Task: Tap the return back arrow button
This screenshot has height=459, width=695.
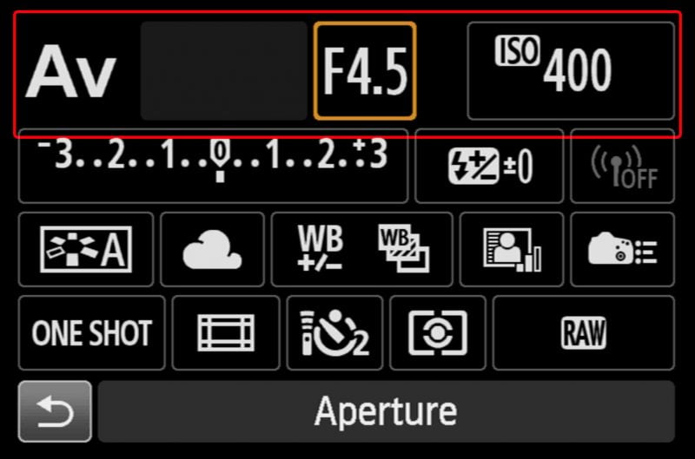Action: pyautogui.click(x=55, y=411)
